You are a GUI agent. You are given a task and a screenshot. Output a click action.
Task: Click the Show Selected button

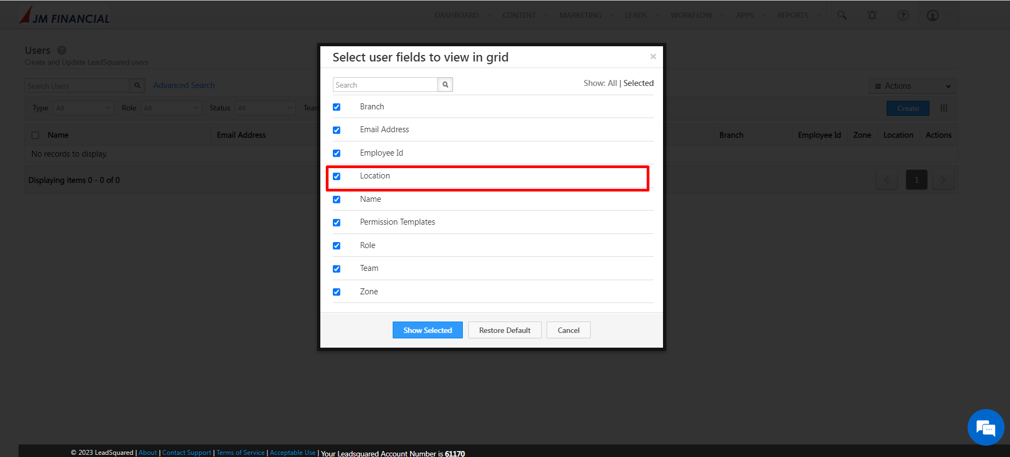pyautogui.click(x=427, y=330)
